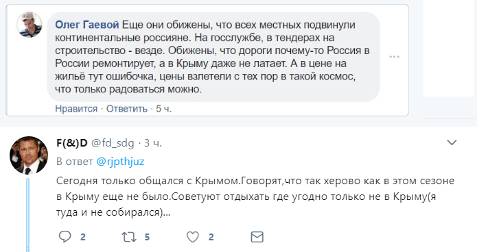The image size is (477, 252).
Task: Click the reply count 2 next to bubble
Action: 83,237
